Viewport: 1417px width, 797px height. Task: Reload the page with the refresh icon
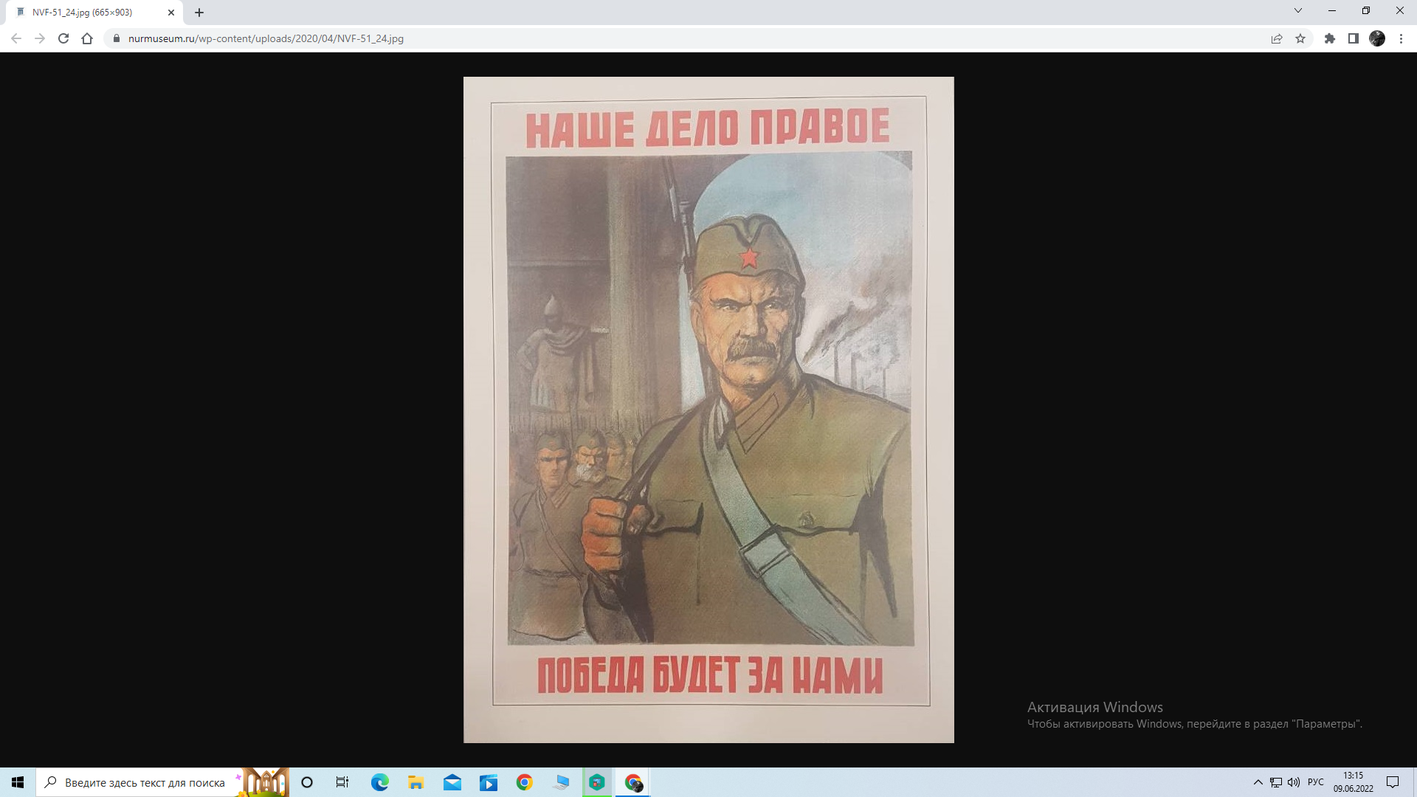pyautogui.click(x=63, y=38)
